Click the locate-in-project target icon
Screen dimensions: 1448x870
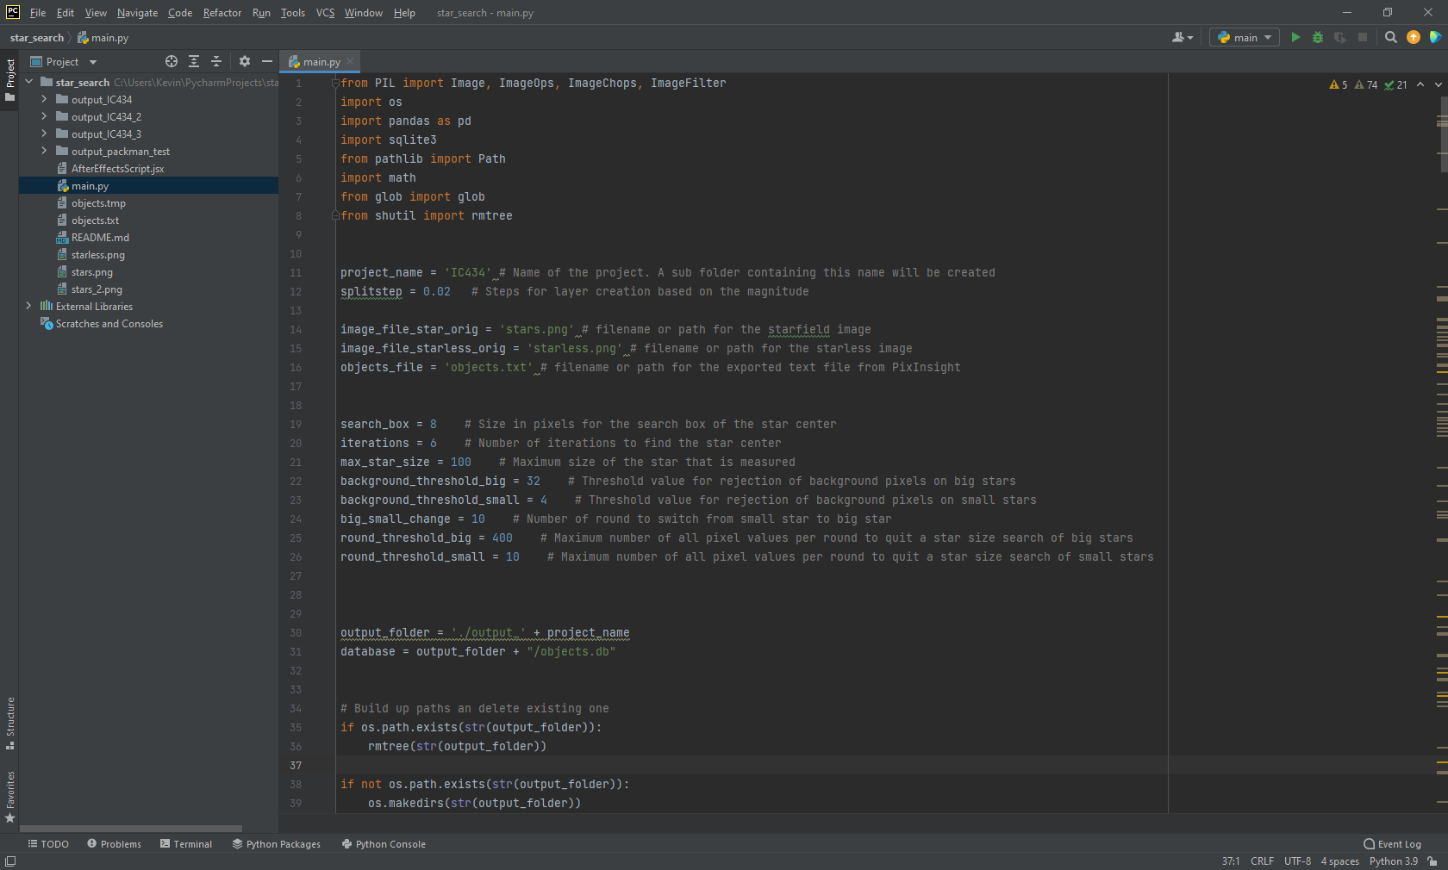(172, 61)
